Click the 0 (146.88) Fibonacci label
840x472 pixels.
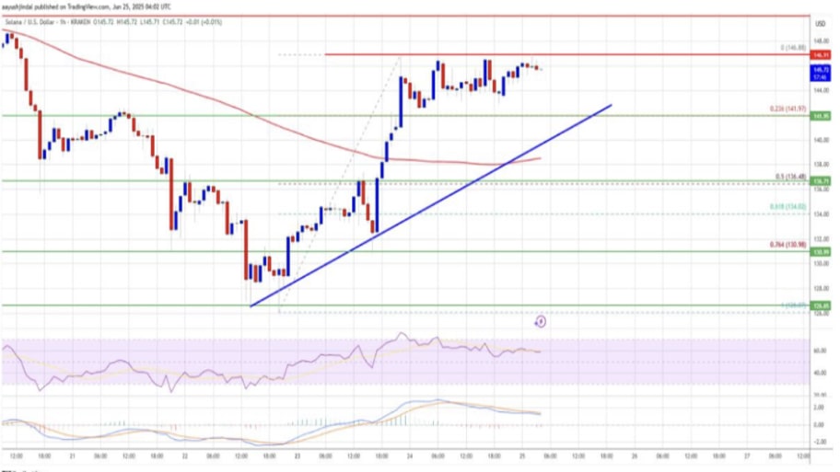[793, 48]
